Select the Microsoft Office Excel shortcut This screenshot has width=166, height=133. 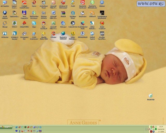(x=53, y=25)
